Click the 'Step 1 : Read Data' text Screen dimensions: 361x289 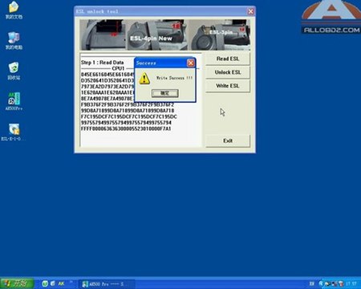tap(102, 63)
